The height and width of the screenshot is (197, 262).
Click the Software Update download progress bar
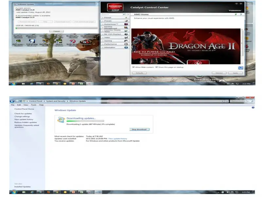pyautogui.click(x=56, y=28)
